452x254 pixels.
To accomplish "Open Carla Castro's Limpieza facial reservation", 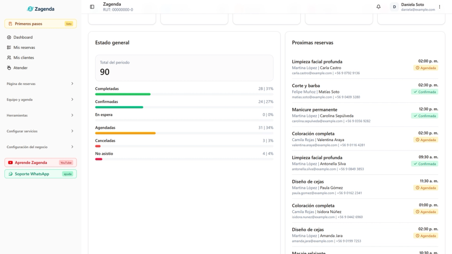I will 365,67.
